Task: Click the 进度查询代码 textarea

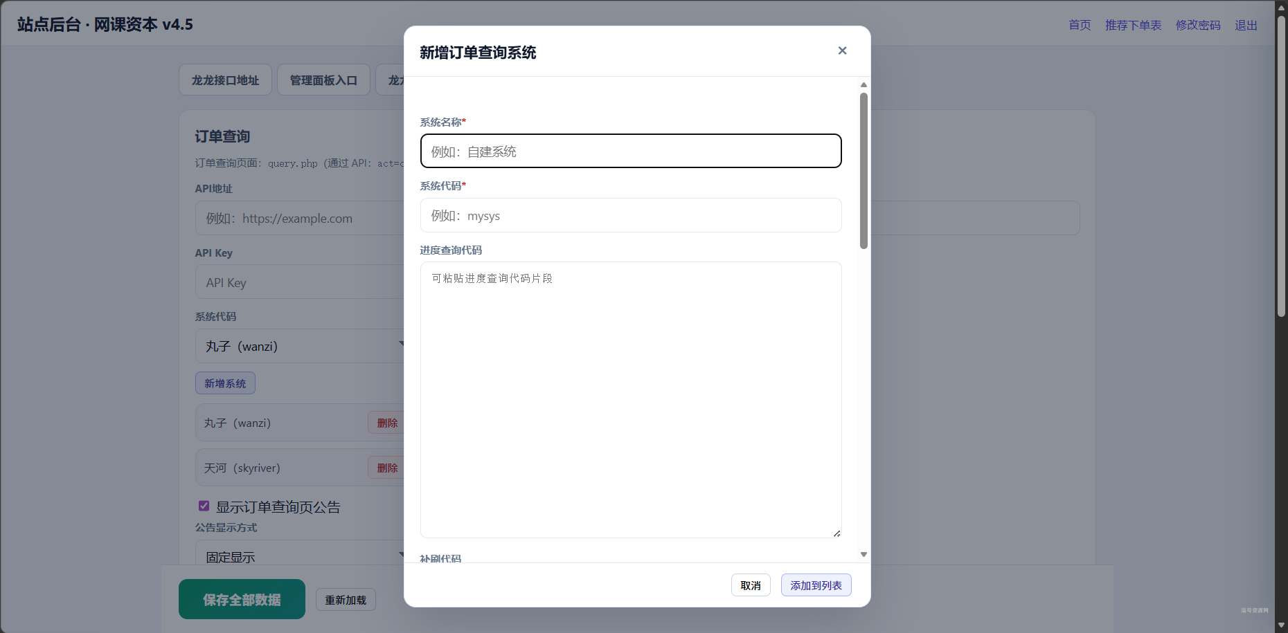Action: tap(631, 400)
